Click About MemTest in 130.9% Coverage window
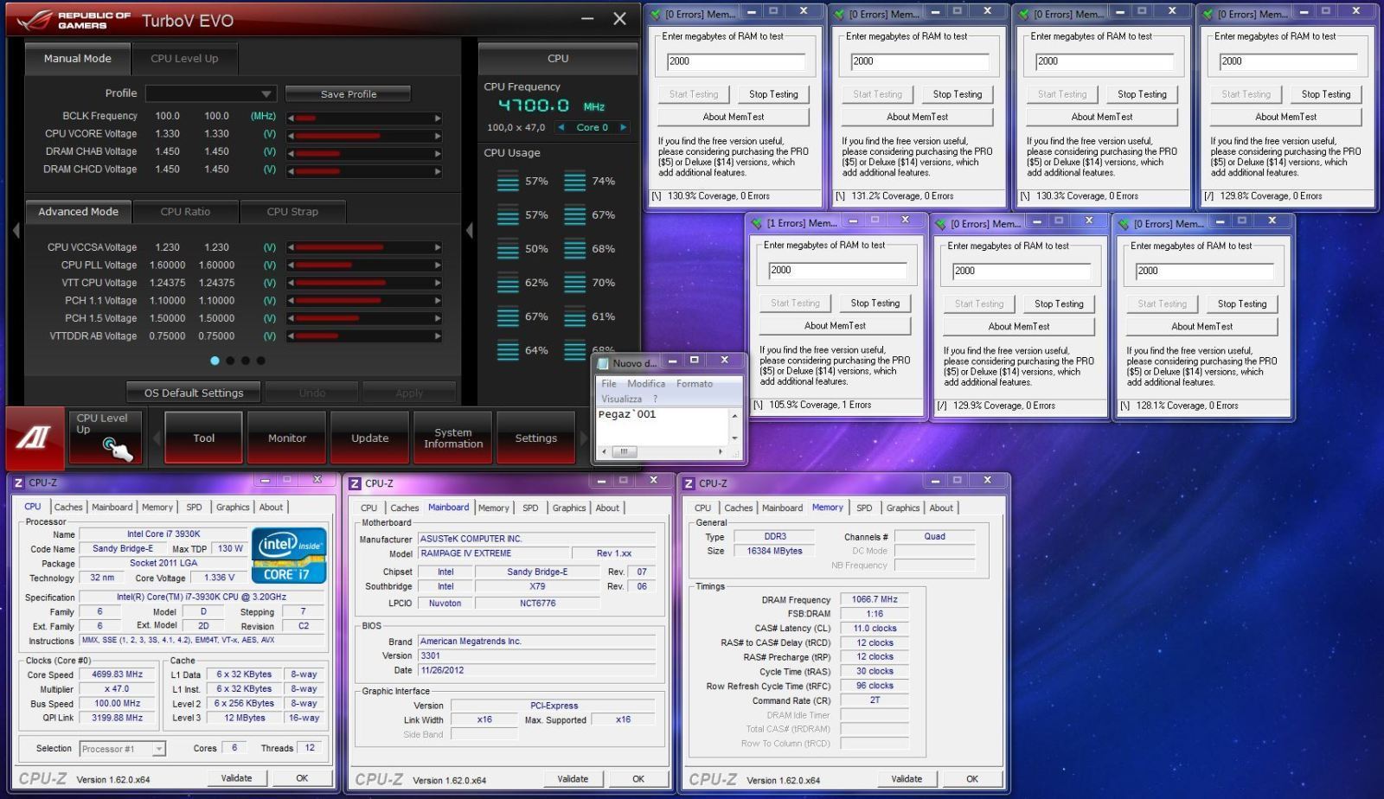1384x799 pixels. [734, 117]
